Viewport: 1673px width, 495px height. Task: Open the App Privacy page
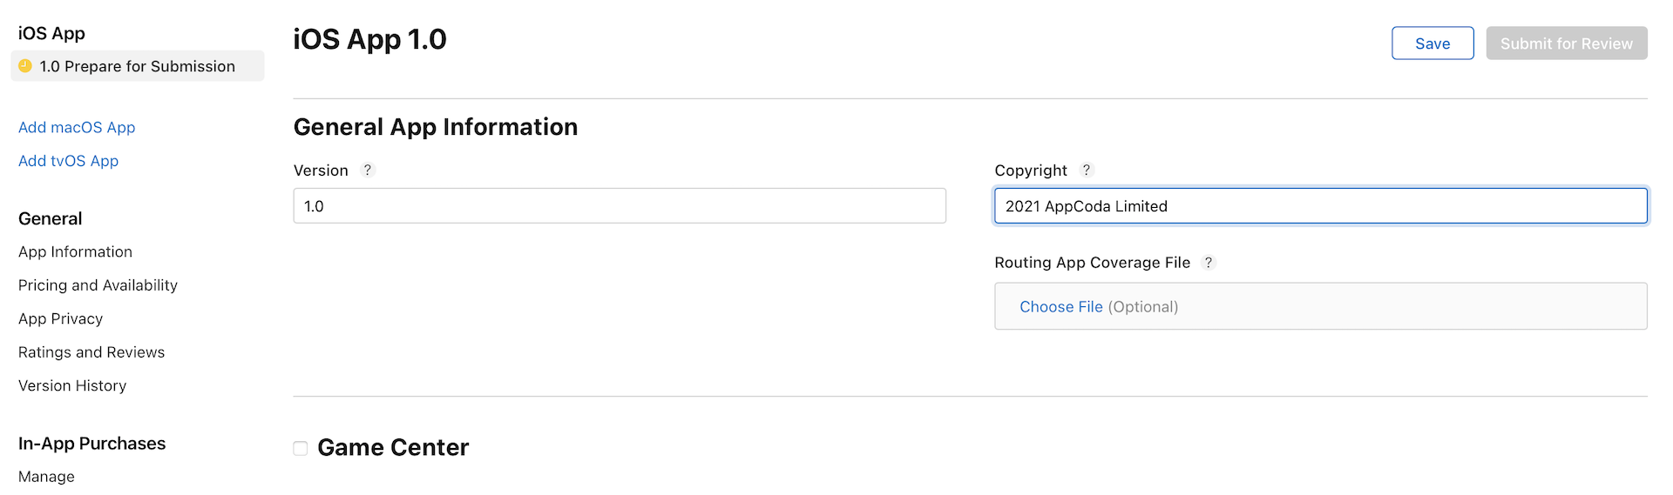pyautogui.click(x=60, y=319)
